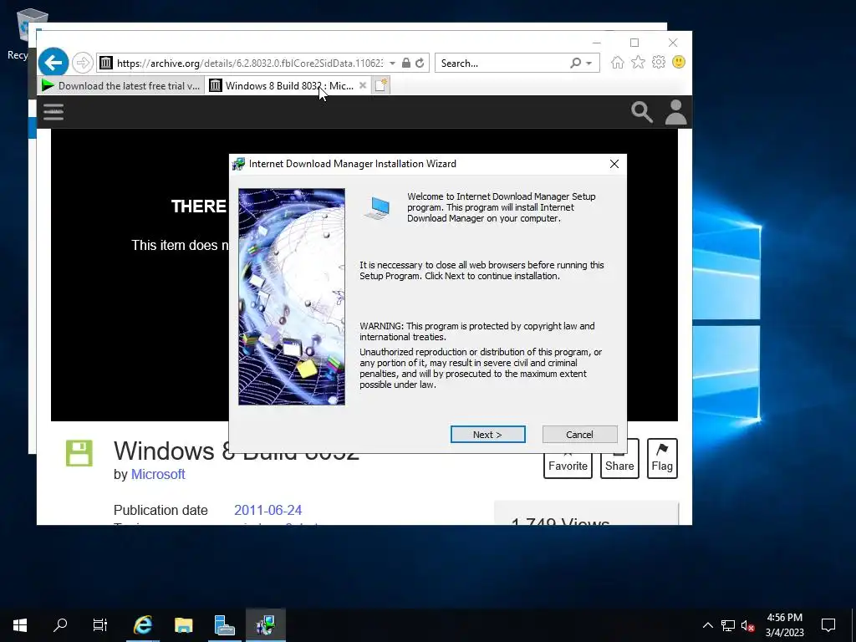Click the browser Search box
This screenshot has height=642, width=856.
coord(502,64)
